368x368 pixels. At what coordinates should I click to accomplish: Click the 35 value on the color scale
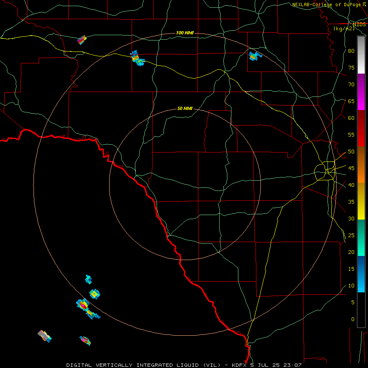pos(351,202)
